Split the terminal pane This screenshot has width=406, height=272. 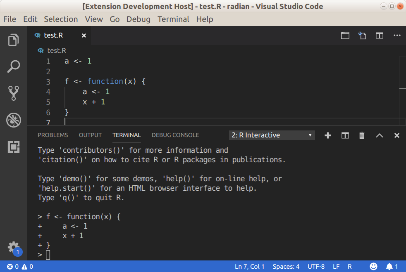pos(345,135)
